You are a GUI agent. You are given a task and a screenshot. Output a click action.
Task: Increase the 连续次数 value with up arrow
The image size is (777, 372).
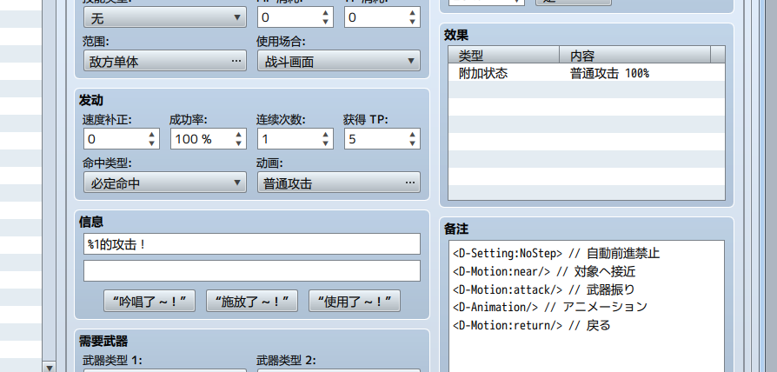326,134
